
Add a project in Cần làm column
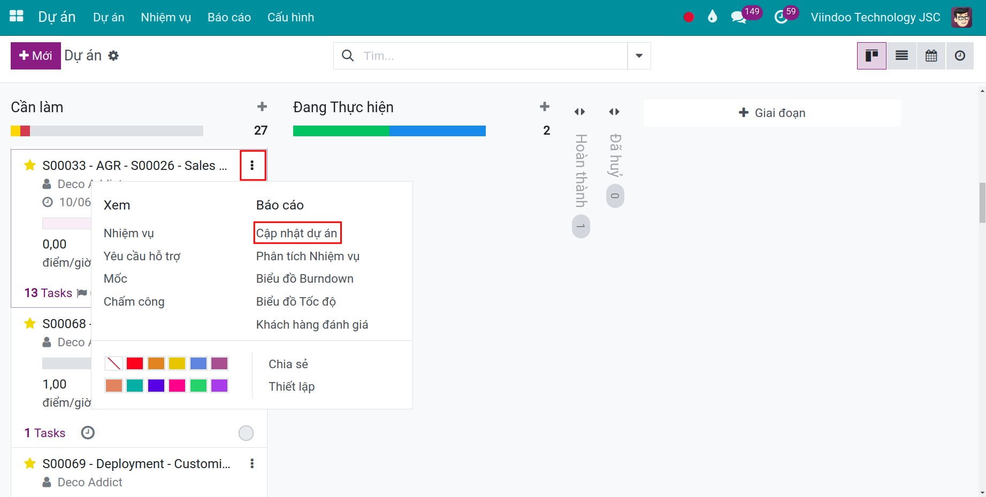(x=262, y=107)
